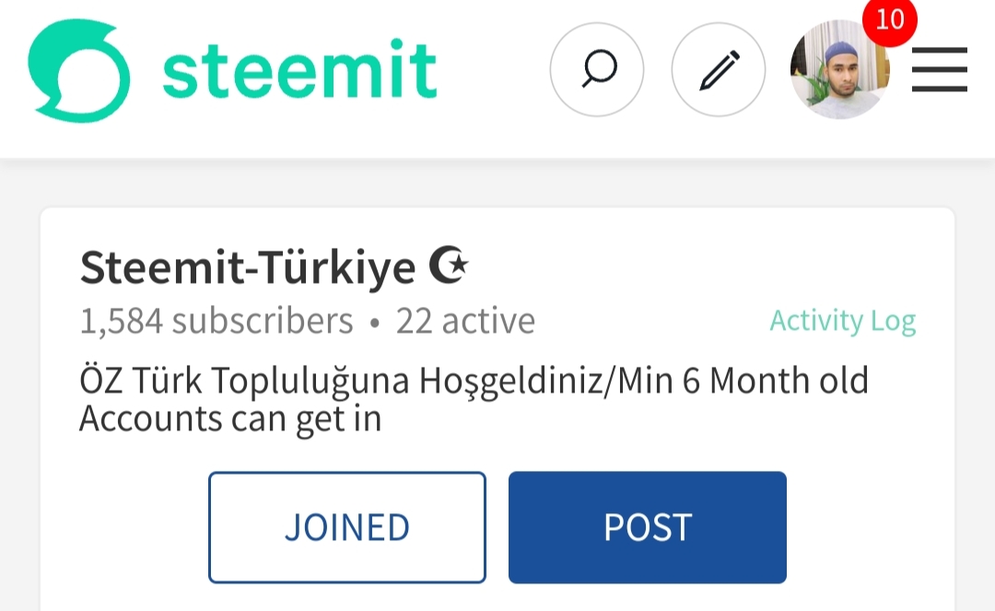This screenshot has width=995, height=611.
Task: Click the word 'subscribers' in community stats
Action: (x=263, y=321)
